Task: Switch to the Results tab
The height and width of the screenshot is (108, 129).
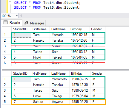Action: pyautogui.click(x=12, y=23)
